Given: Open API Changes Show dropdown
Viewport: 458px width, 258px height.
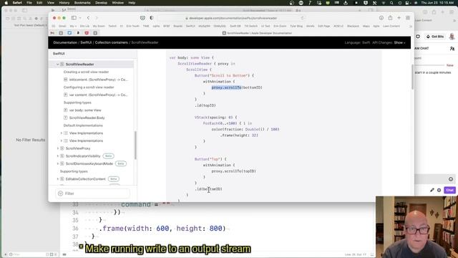Looking at the screenshot, I should tap(399, 42).
